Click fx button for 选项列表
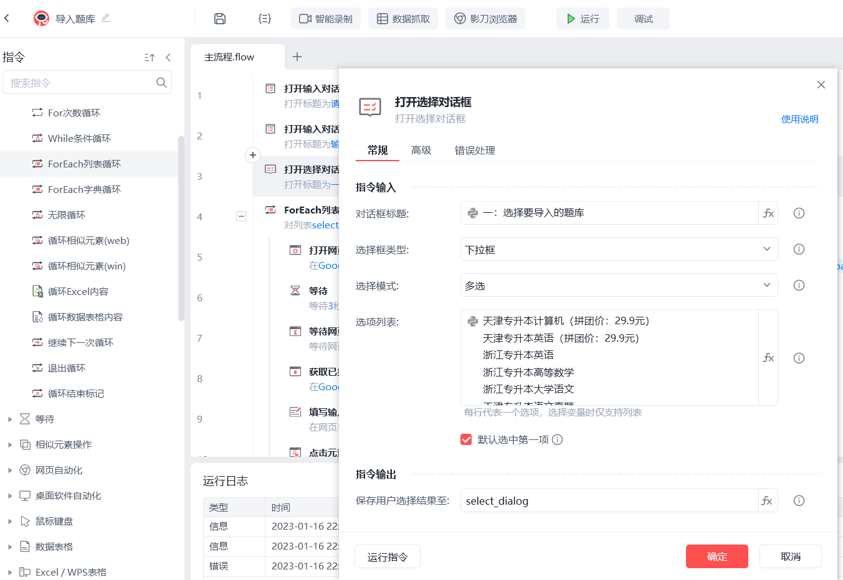Image resolution: width=843 pixels, height=580 pixels. click(x=768, y=358)
